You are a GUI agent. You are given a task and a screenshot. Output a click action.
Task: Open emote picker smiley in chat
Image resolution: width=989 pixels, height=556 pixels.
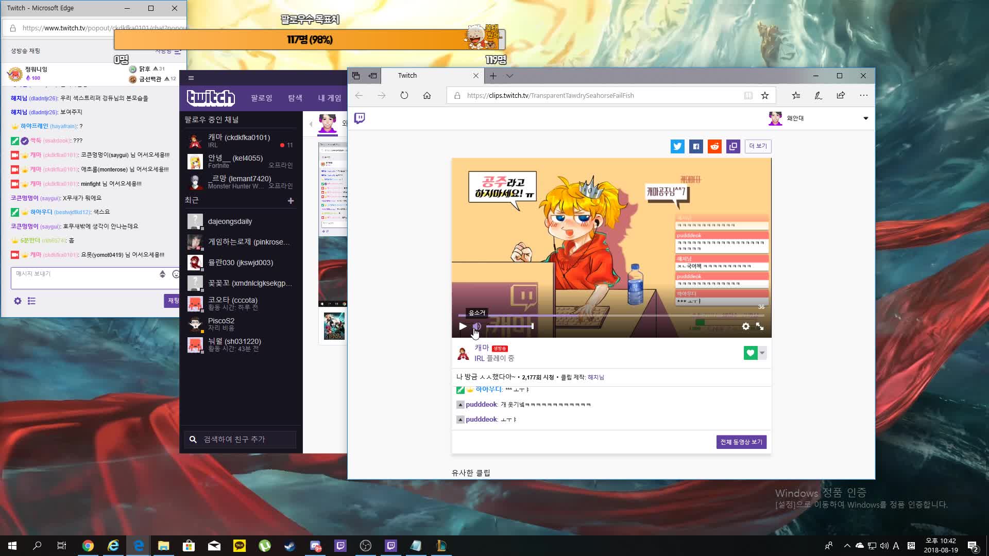tap(176, 274)
